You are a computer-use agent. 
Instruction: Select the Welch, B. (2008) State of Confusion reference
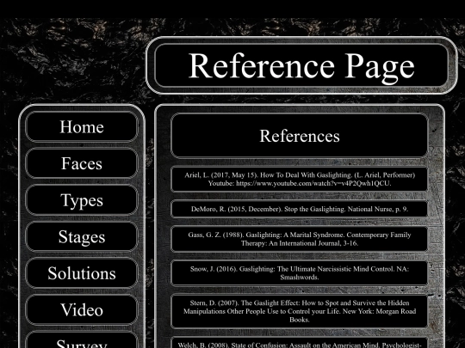tap(299, 342)
